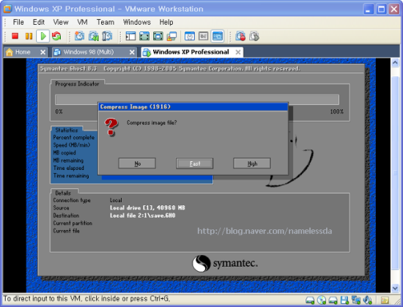The width and height of the screenshot is (403, 307).
Task: Switch to the Windows 98 (Multi) tab
Action: pyautogui.click(x=88, y=52)
